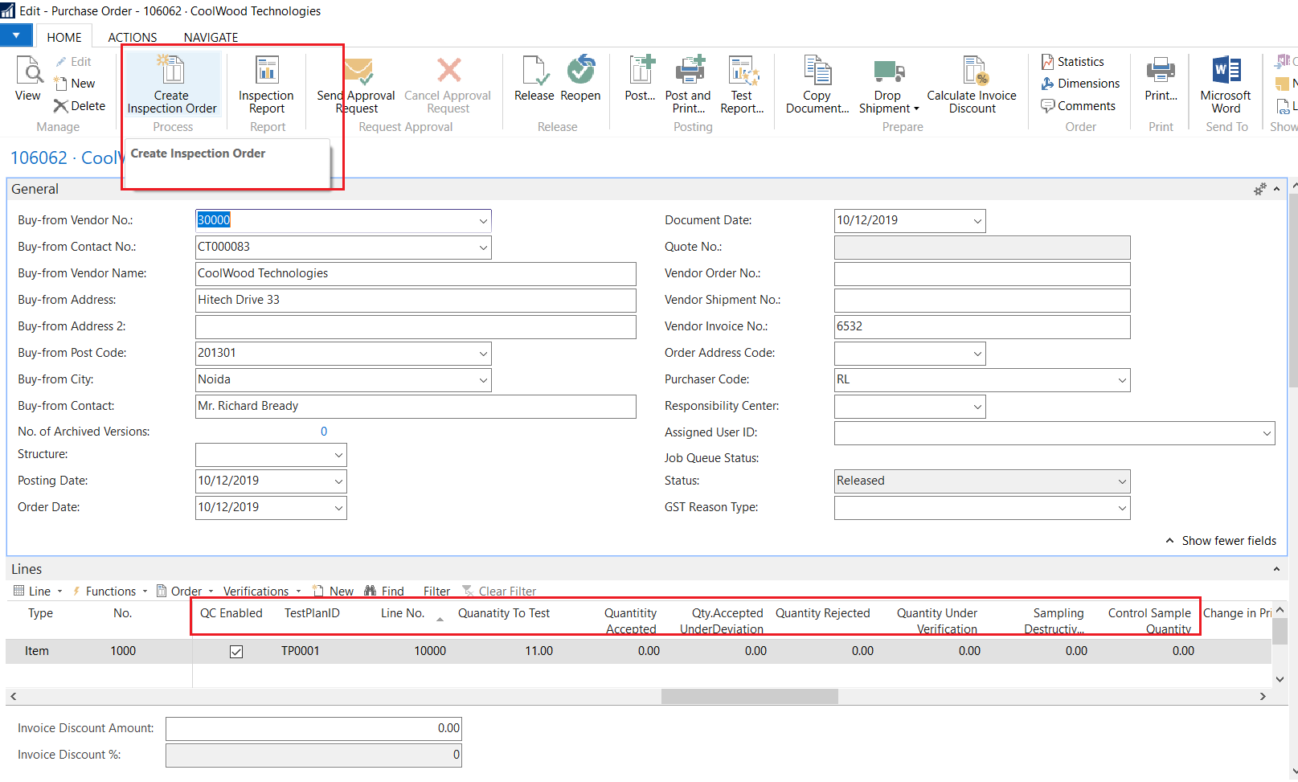
Task: Open the Posting Date dropdown
Action: coord(338,481)
